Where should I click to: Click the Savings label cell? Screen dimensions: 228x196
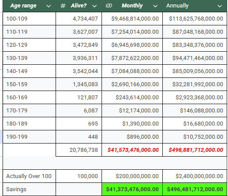coord(29,189)
